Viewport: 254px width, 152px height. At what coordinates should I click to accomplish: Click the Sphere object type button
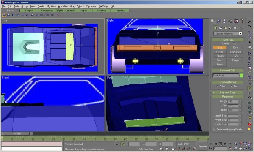[220, 52]
